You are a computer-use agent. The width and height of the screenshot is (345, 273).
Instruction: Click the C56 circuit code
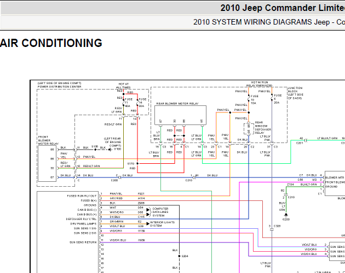click(x=300, y=180)
